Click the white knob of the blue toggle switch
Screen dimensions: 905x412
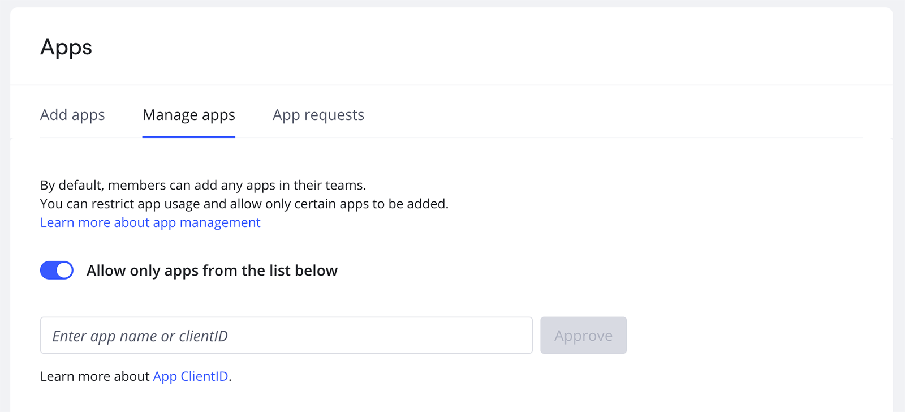point(64,271)
